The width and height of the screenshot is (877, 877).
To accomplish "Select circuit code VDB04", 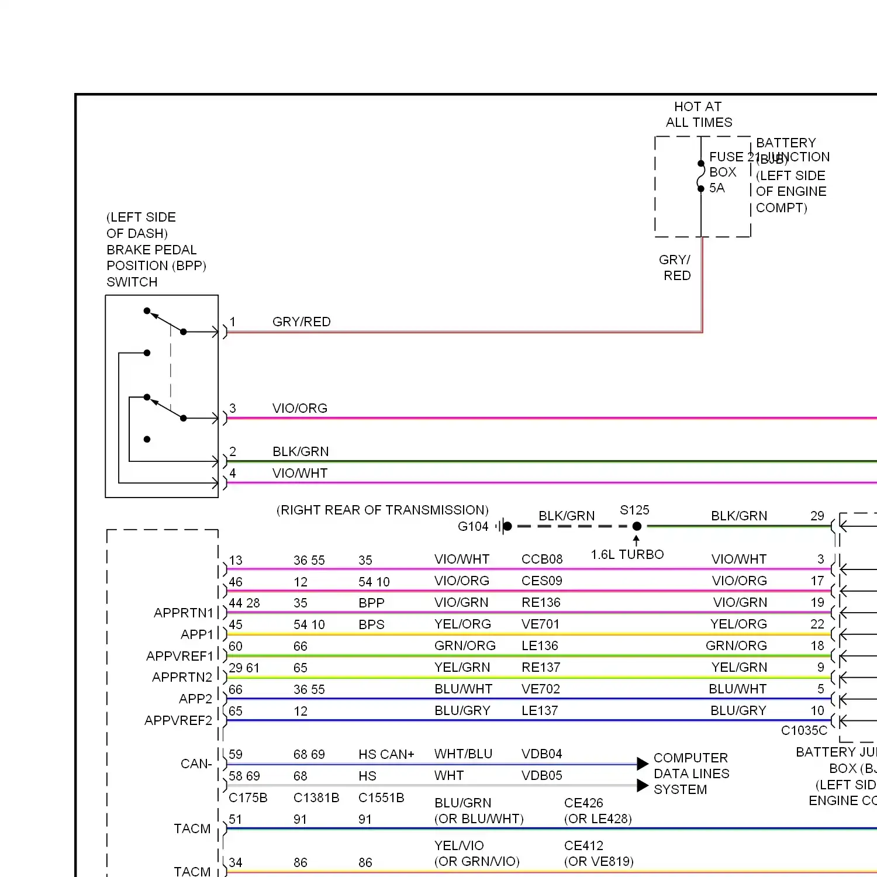I will pos(542,754).
